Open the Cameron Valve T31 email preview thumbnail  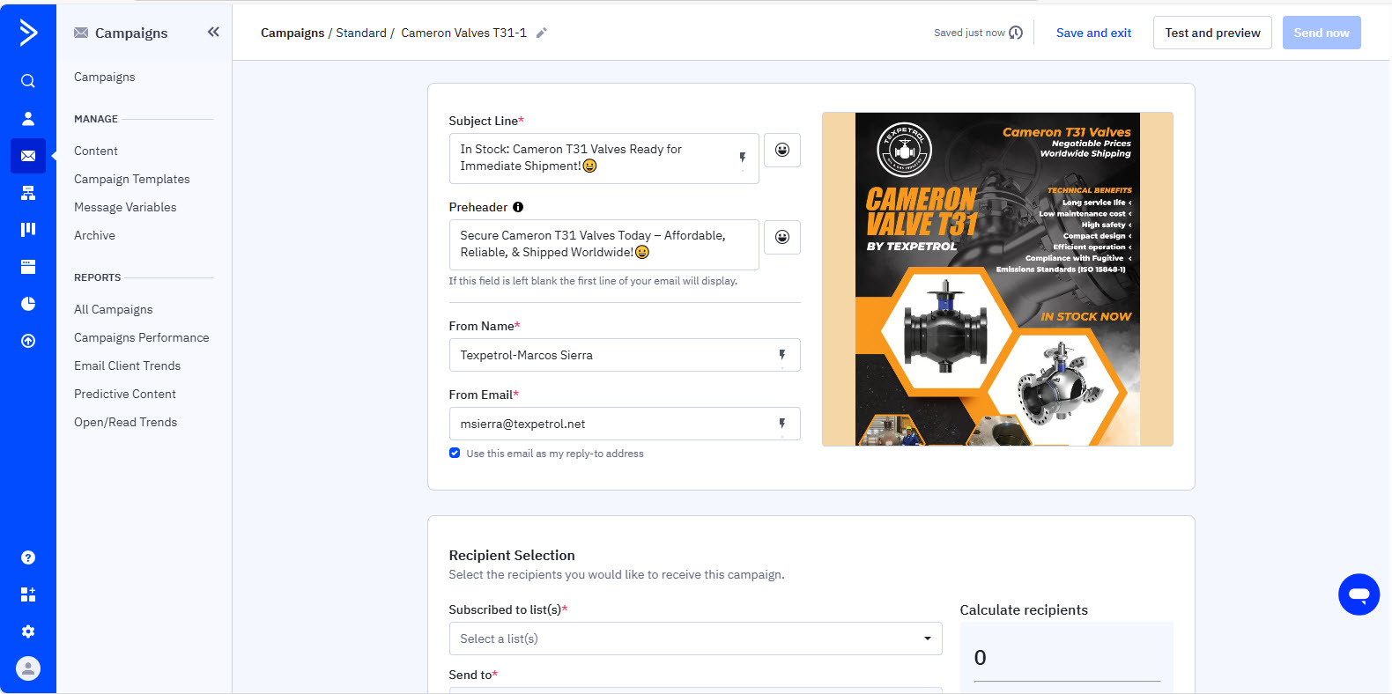[x=997, y=279]
